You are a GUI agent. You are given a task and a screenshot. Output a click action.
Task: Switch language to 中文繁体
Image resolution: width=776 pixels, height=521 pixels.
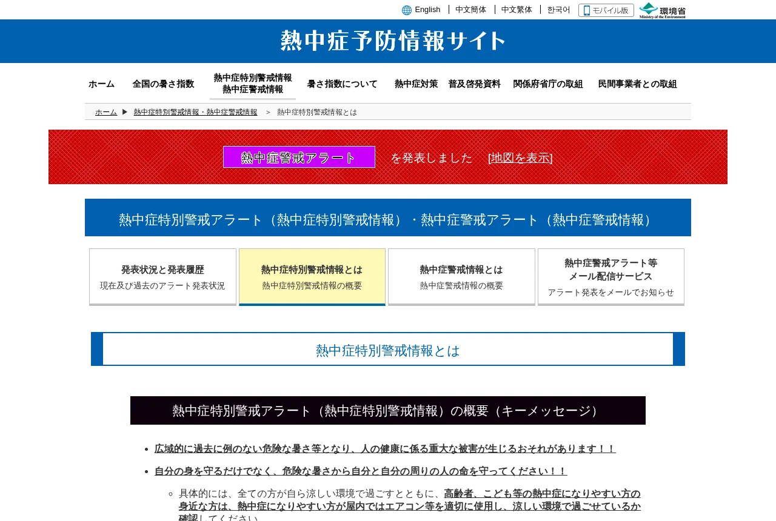(517, 10)
